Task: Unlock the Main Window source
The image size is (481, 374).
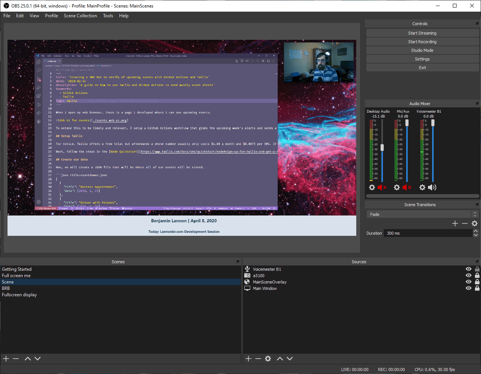Action: (477, 288)
